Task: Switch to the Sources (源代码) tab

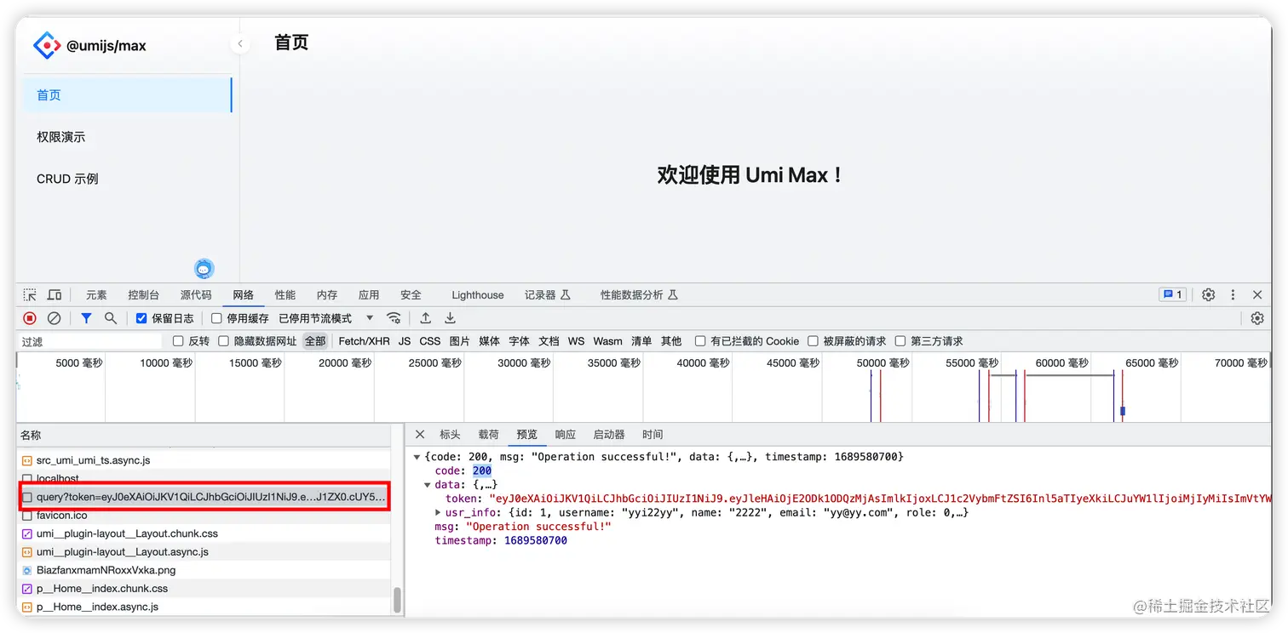Action: tap(196, 295)
